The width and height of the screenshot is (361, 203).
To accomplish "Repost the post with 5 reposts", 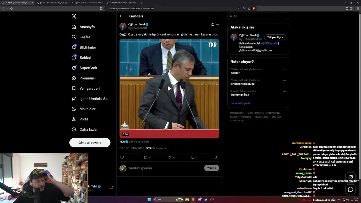I will coord(147,157).
